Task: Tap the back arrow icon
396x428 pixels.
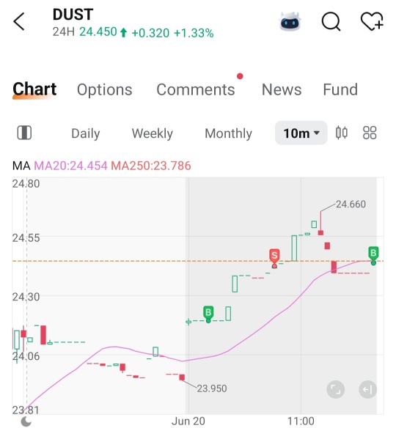Action: [19, 21]
